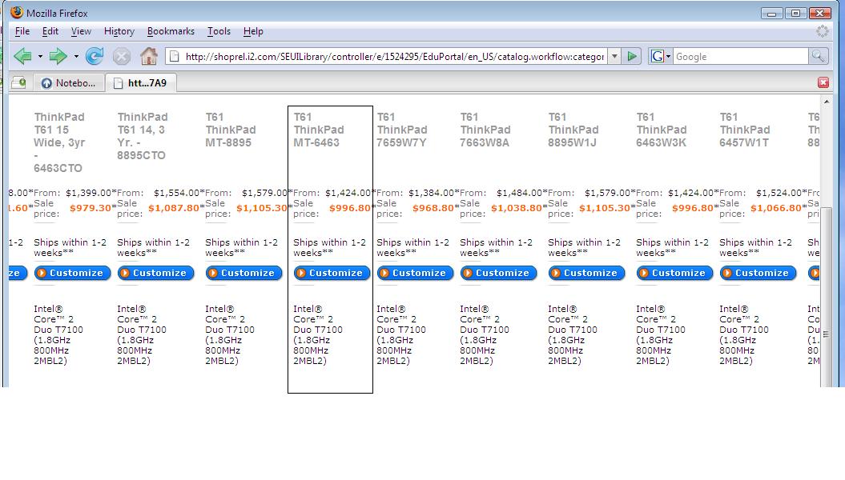The image size is (845, 480).
Task: Customize the T61 ThinkPad 6457W1T
Action: (758, 273)
